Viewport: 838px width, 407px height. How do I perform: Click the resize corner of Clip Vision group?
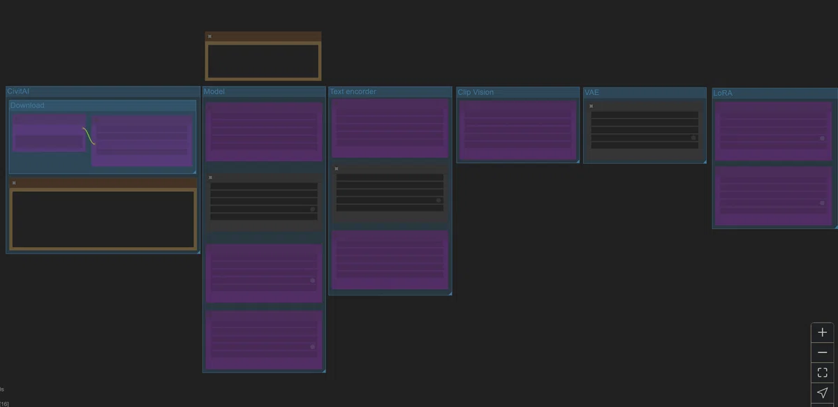[577, 161]
